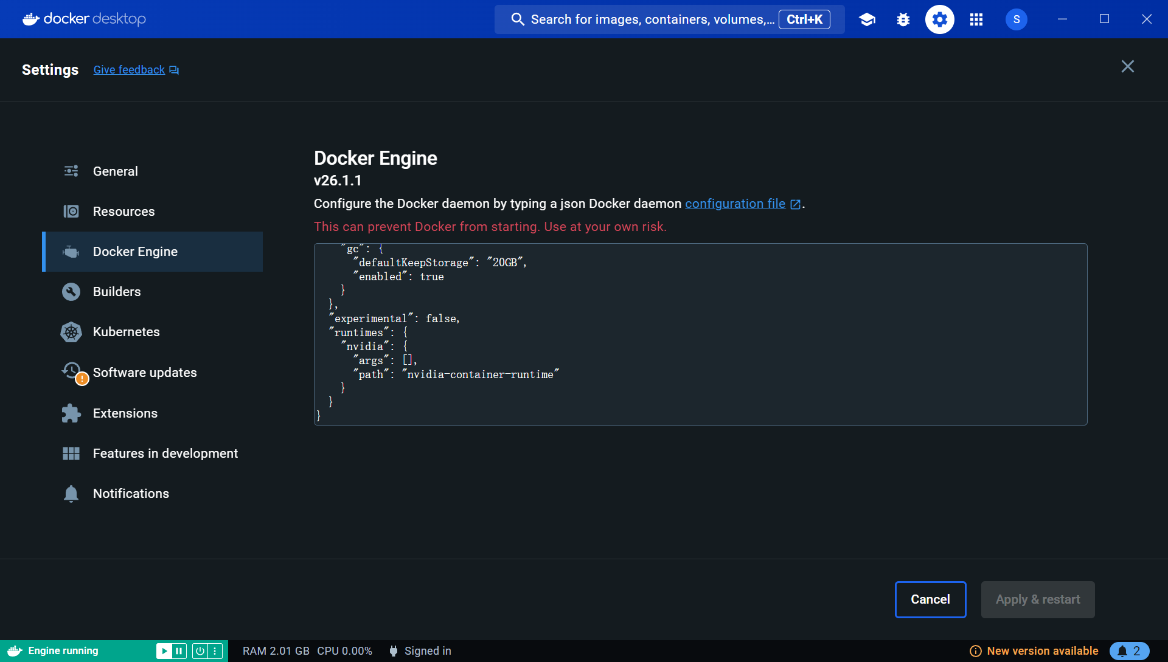This screenshot has width=1168, height=662.
Task: Click the Docker Engine whale icon in sidebar
Action: (71, 251)
